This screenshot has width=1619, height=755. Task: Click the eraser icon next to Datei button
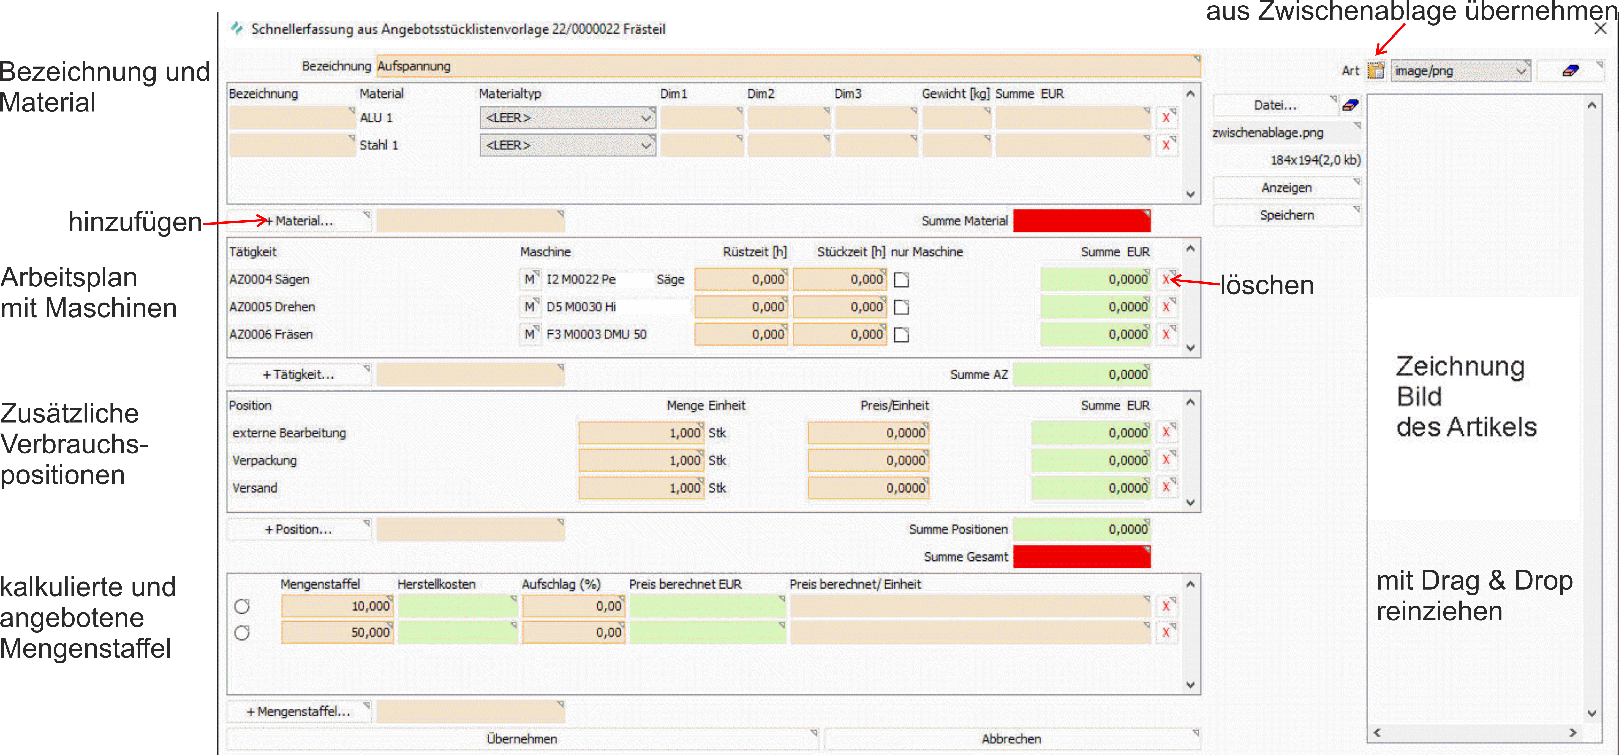point(1350,105)
